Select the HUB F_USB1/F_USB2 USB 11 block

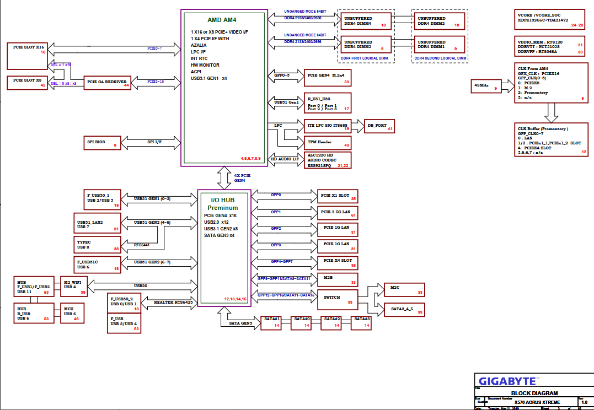(34, 287)
